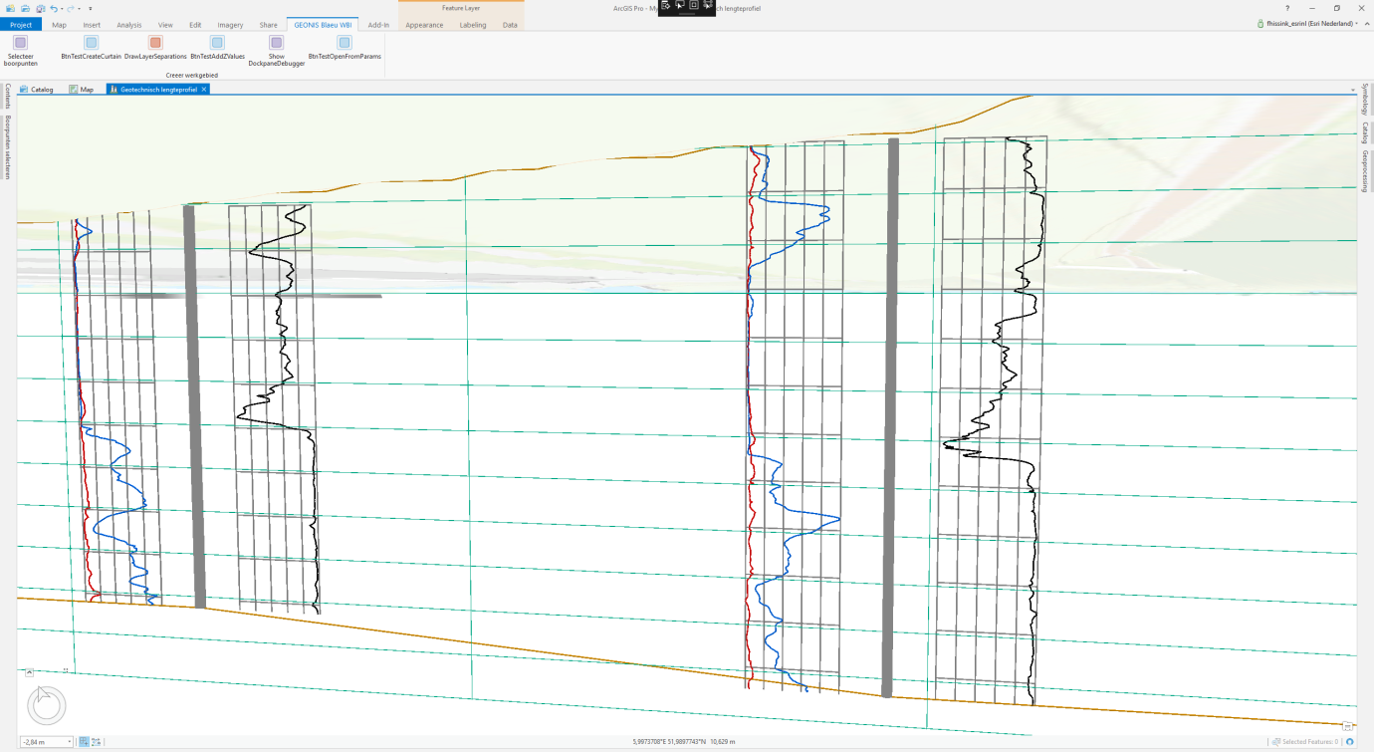Open Customize Quick Access Toolbar menu
This screenshot has width=1374, height=752.
click(x=91, y=9)
